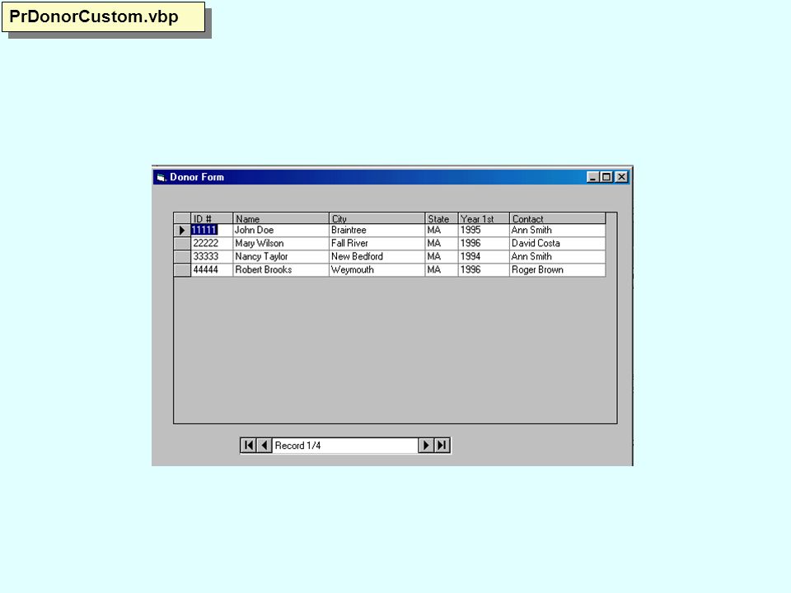The image size is (791, 593).
Task: Select the city cell Weymouth
Action: pyautogui.click(x=377, y=270)
